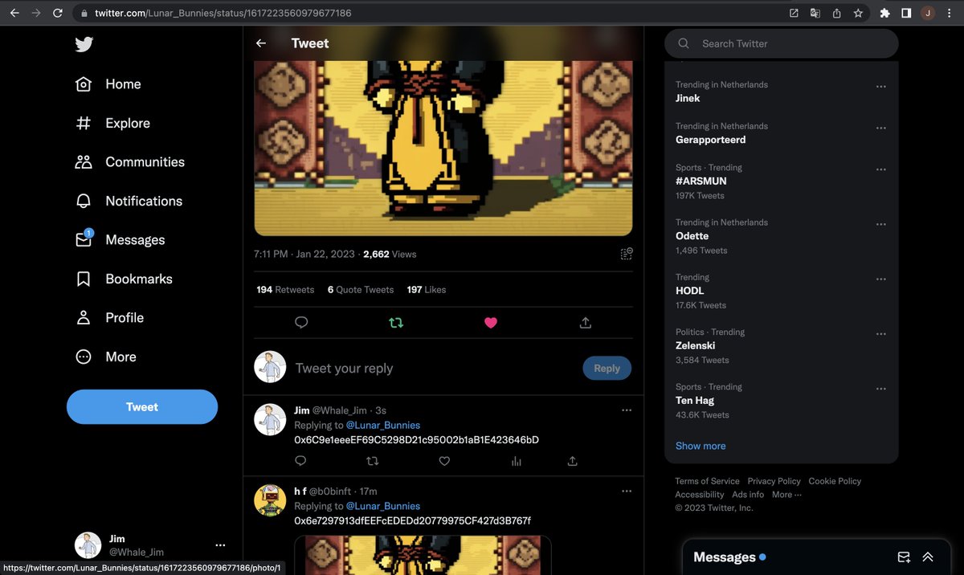Open options for HODL trend
Screen dimensions: 964x575
(881, 279)
